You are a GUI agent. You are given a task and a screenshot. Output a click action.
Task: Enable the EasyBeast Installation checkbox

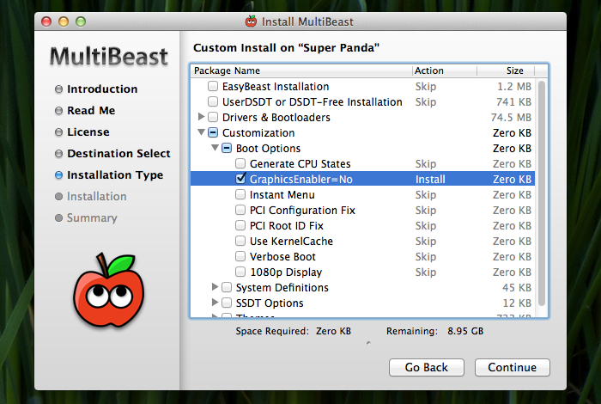coord(213,86)
